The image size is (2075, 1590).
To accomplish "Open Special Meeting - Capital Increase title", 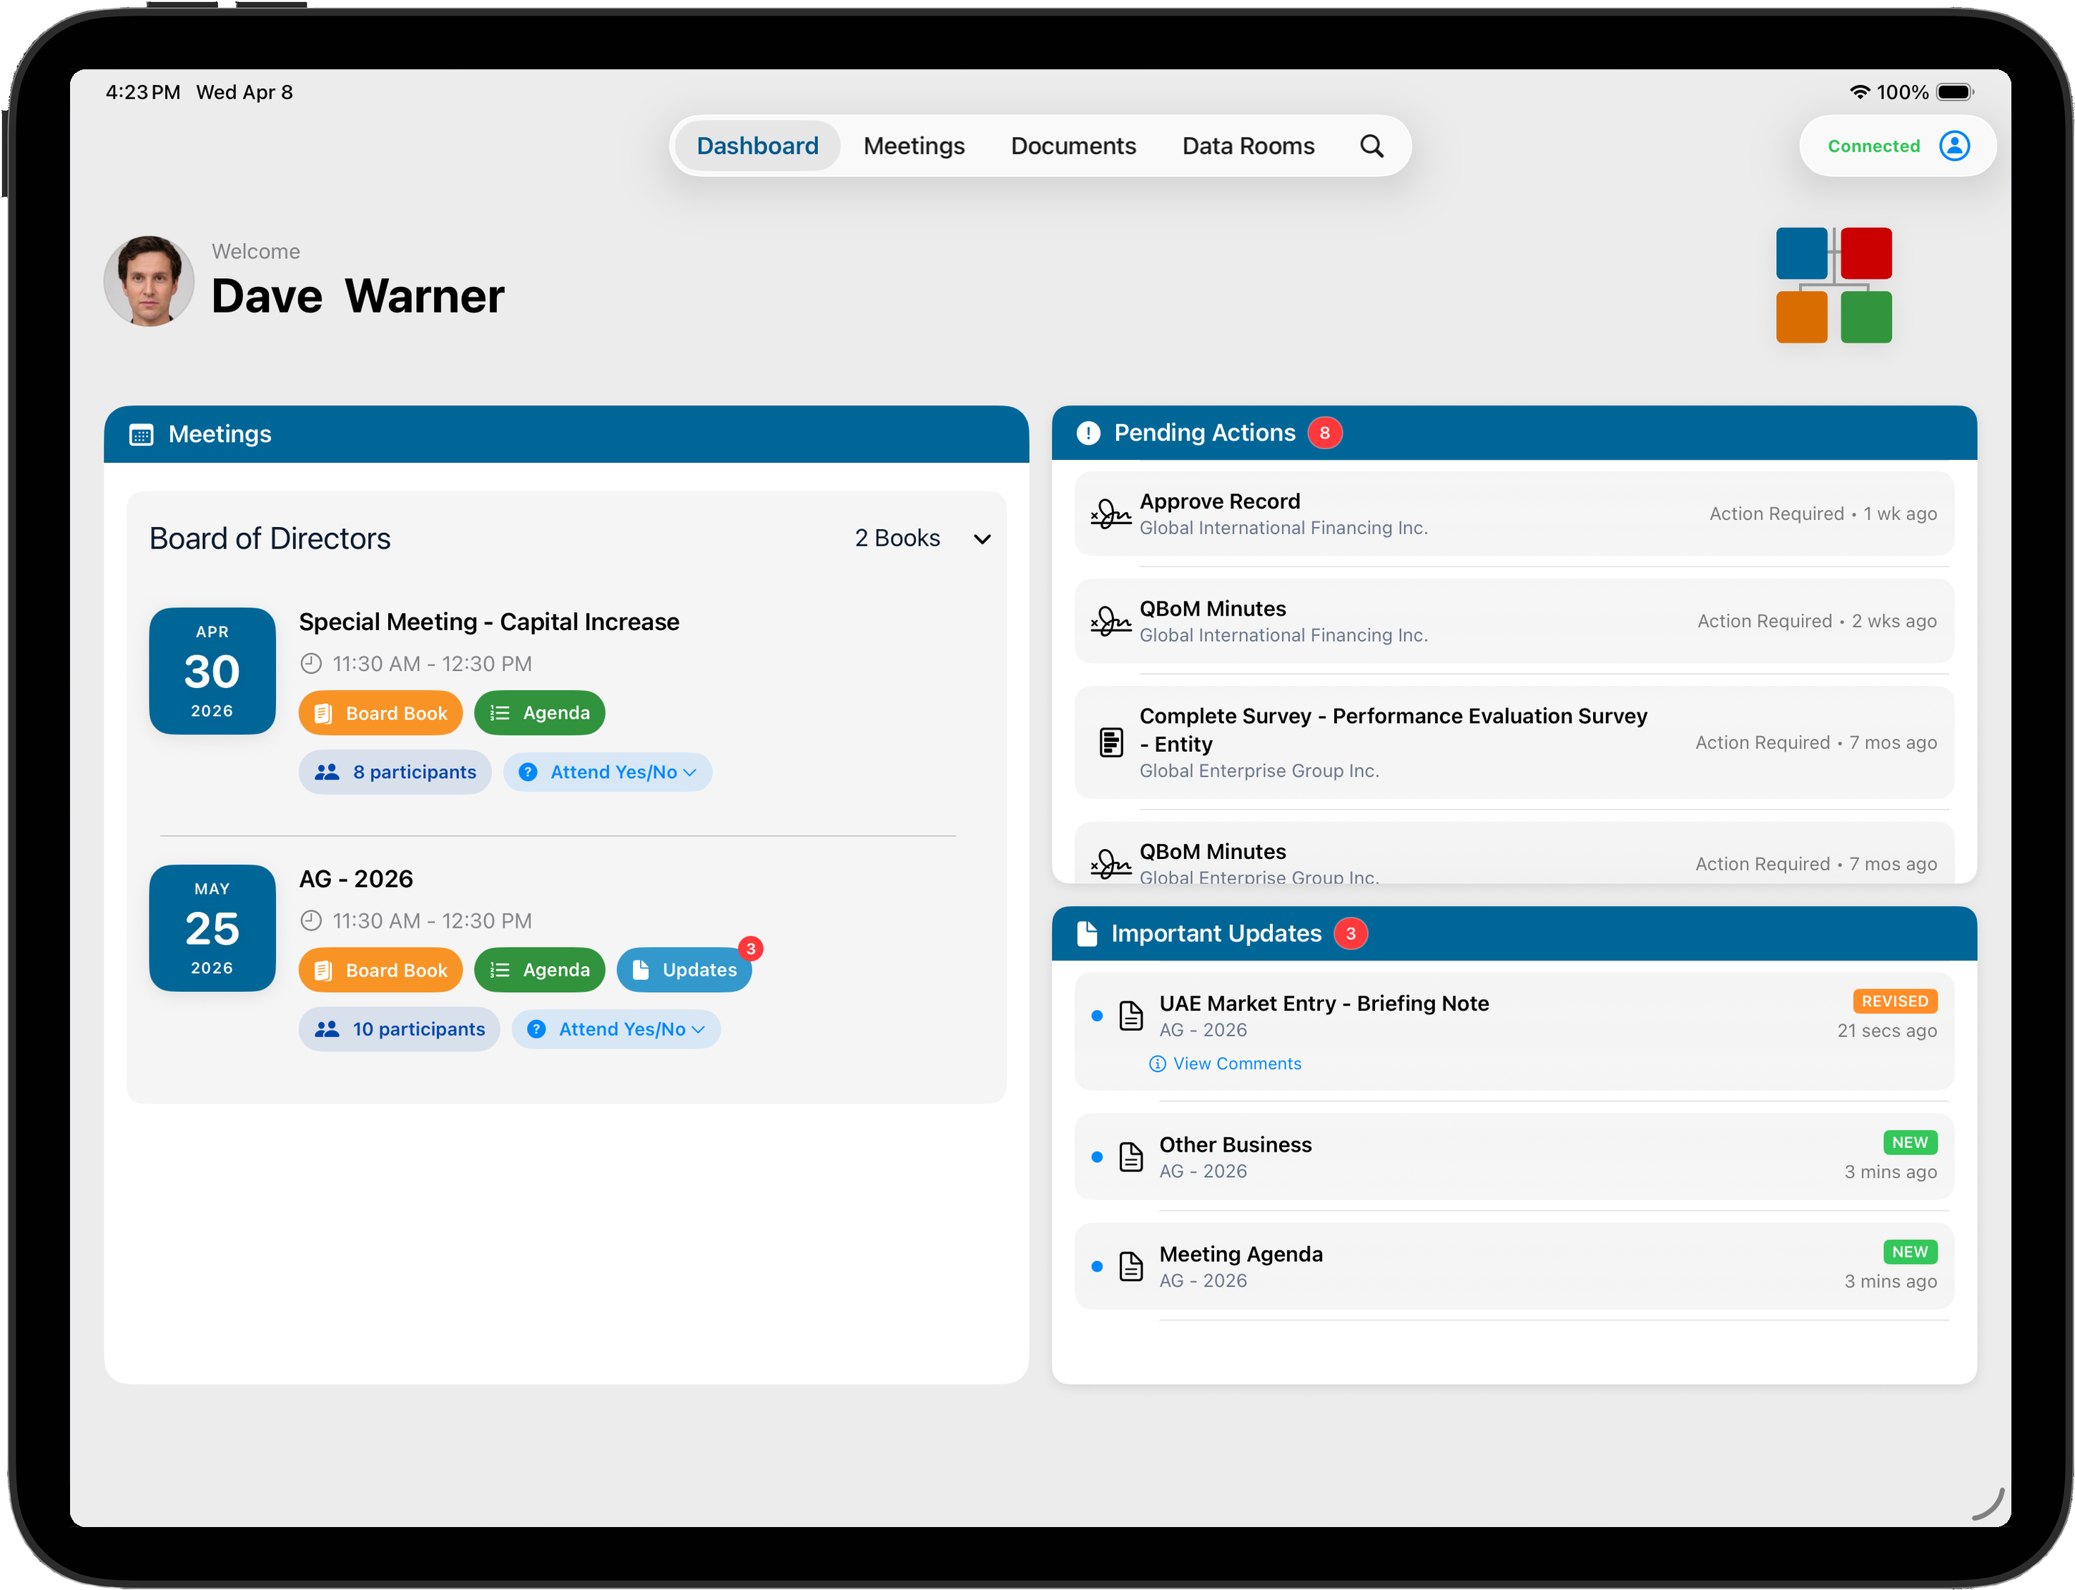I will (x=488, y=622).
